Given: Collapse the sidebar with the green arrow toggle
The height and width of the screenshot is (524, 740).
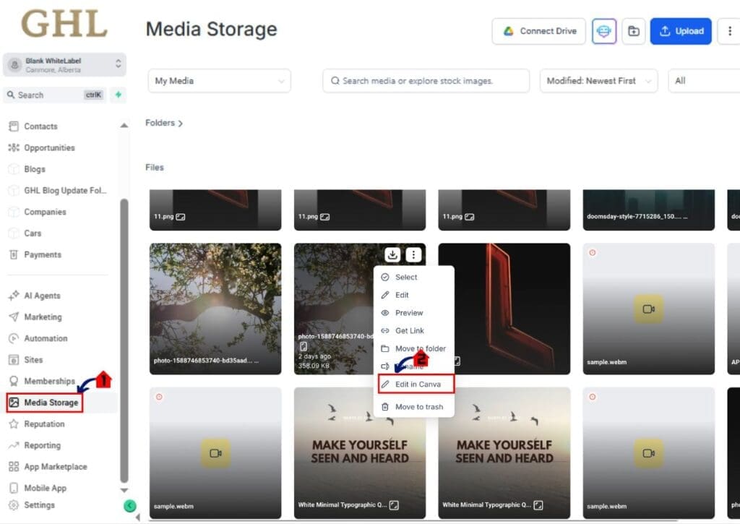Looking at the screenshot, I should 130,506.
